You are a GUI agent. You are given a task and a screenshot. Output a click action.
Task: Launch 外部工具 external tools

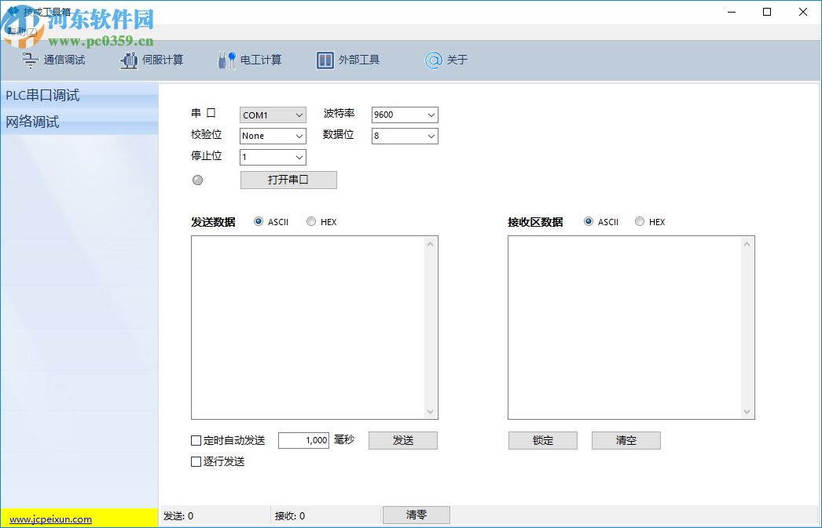coord(348,60)
